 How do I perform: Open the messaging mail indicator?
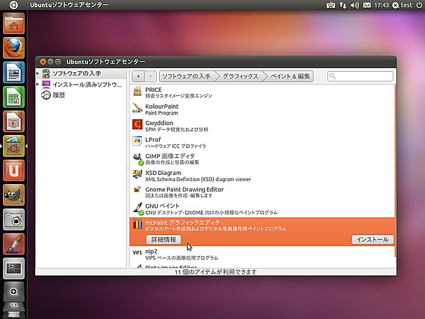[x=367, y=5]
